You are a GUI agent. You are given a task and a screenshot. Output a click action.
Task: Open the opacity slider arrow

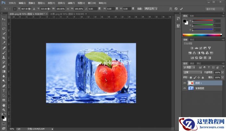tap(222, 72)
